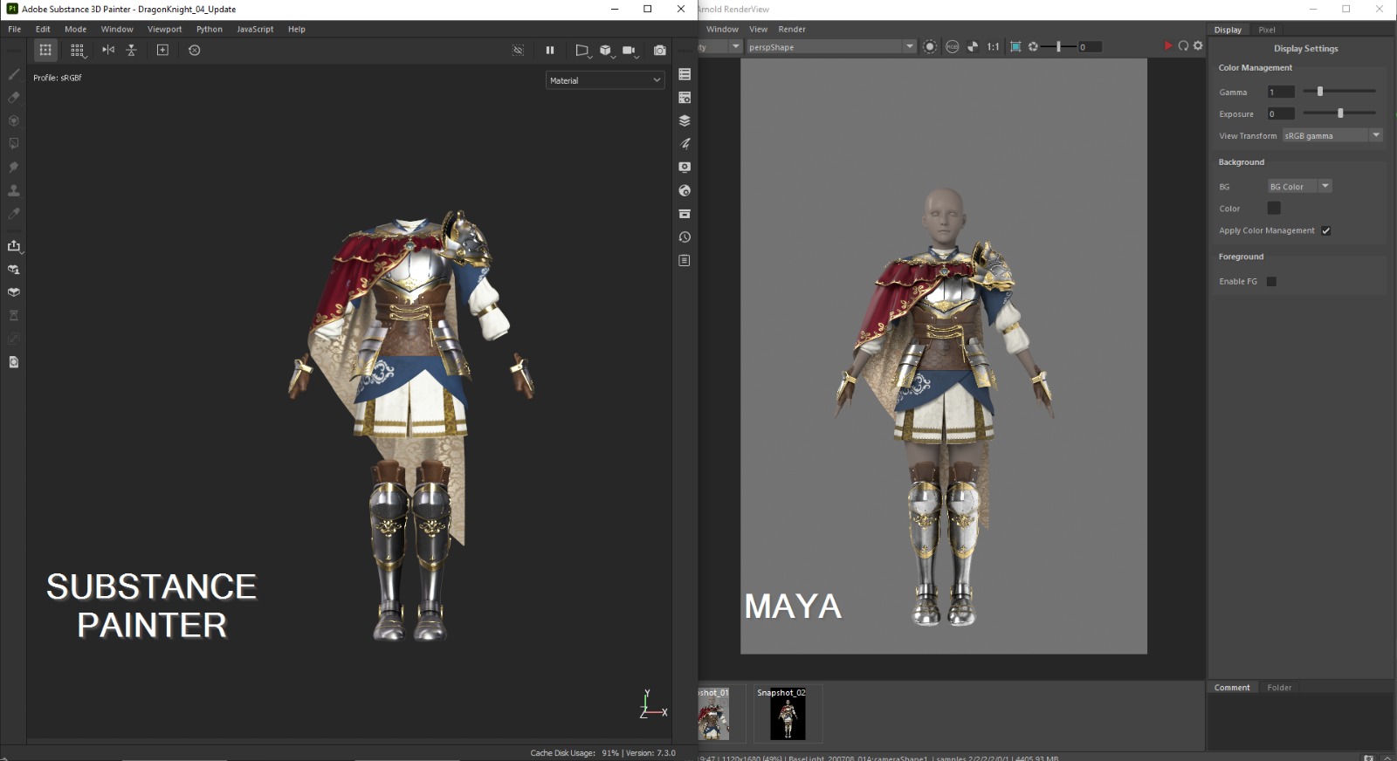Click the Gamma value field
This screenshot has height=761, width=1397.
(1281, 92)
